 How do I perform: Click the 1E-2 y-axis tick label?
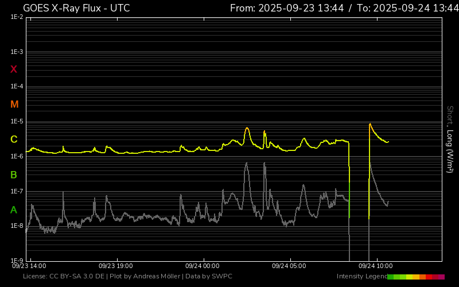pos(17,17)
